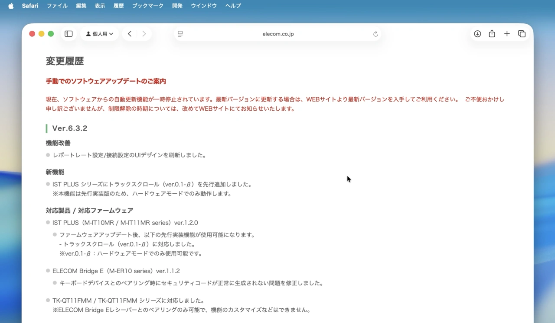Reload the current page

(x=375, y=34)
